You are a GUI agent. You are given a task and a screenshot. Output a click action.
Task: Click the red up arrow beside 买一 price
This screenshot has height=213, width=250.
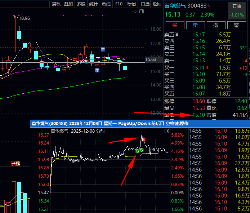207,68
